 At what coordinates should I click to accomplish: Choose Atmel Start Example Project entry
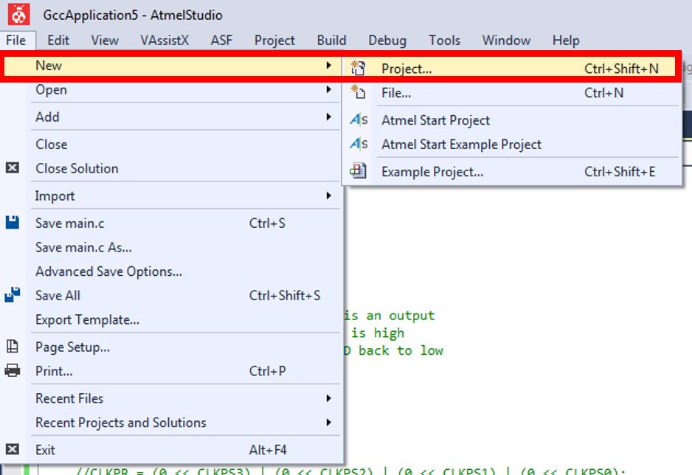click(x=512, y=145)
